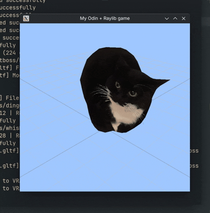The height and width of the screenshot is (213, 210).
Task: Close the My Odin + Raylib game window
Action: click(x=184, y=18)
